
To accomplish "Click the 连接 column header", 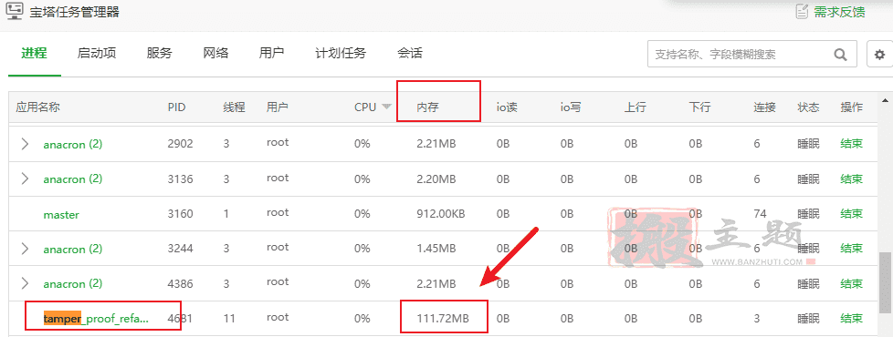I will click(x=765, y=107).
